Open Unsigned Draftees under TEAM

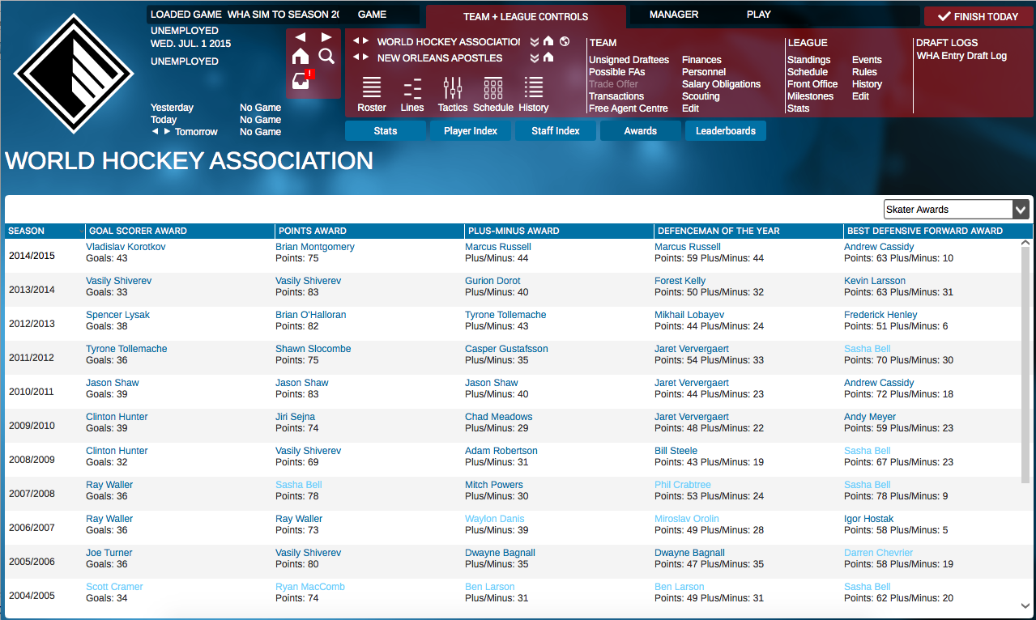click(x=629, y=60)
